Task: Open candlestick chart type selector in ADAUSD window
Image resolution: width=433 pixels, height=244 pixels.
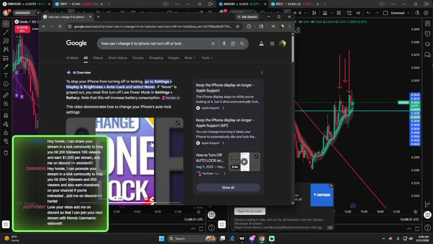Action: coord(314,13)
